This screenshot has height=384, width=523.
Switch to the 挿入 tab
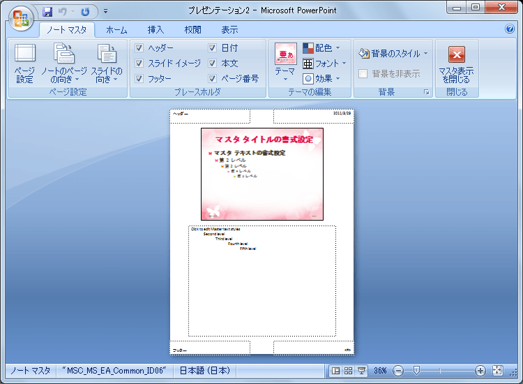pos(156,30)
